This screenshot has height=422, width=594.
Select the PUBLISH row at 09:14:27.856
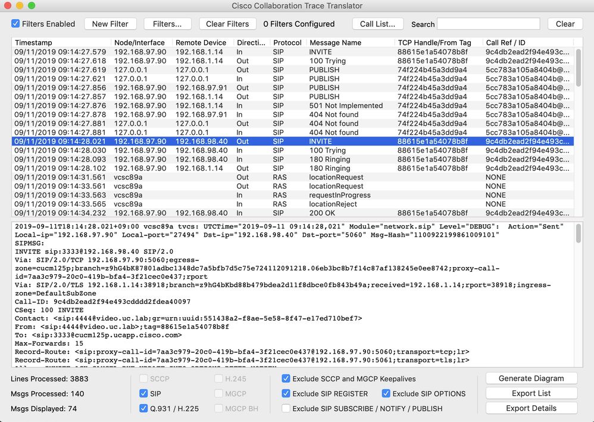(x=292, y=88)
